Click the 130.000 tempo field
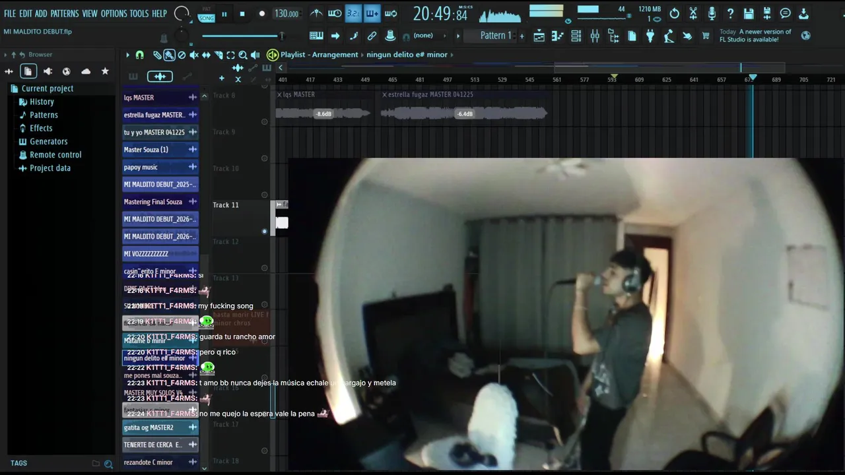Screen dimensions: 845x475 click(287, 14)
